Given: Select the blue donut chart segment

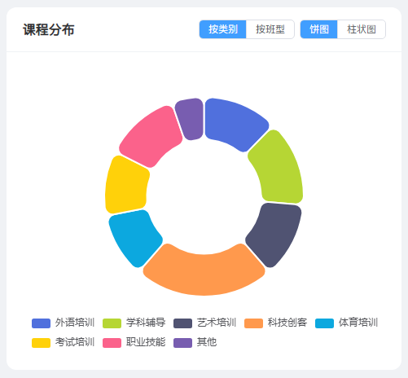Looking at the screenshot, I should [234, 122].
